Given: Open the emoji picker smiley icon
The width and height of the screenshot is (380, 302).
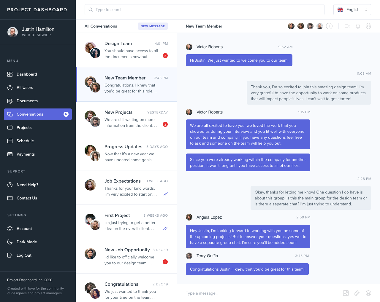Looking at the screenshot, I should tap(368, 293).
